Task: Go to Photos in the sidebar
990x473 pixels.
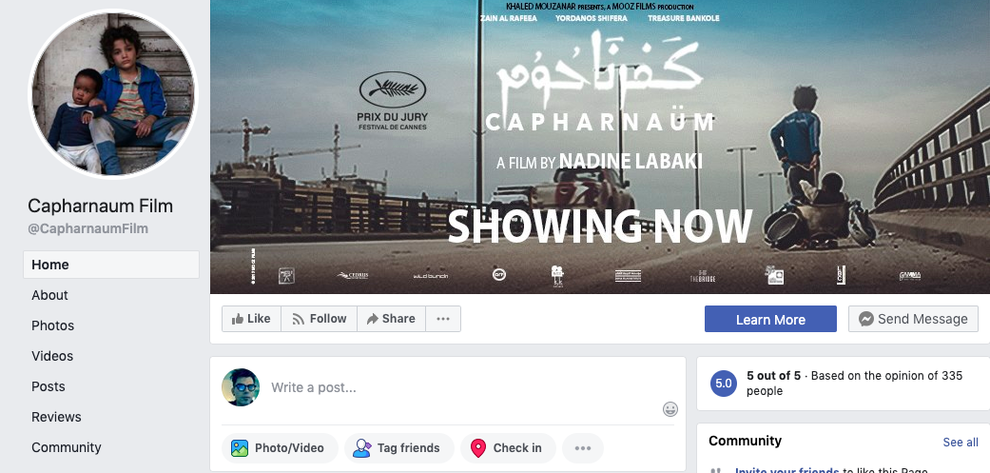Action: tap(52, 325)
